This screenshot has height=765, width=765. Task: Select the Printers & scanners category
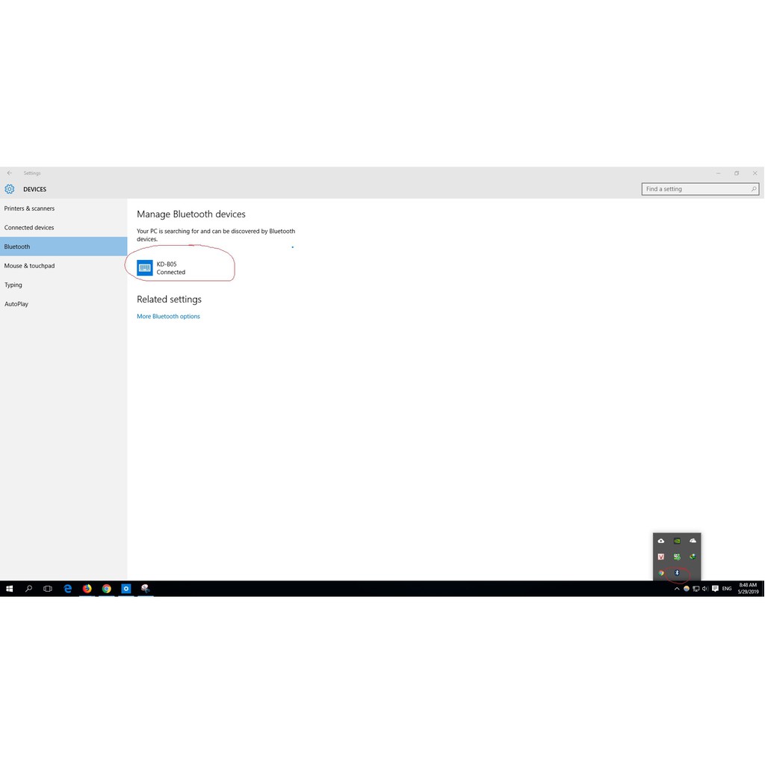click(x=29, y=208)
